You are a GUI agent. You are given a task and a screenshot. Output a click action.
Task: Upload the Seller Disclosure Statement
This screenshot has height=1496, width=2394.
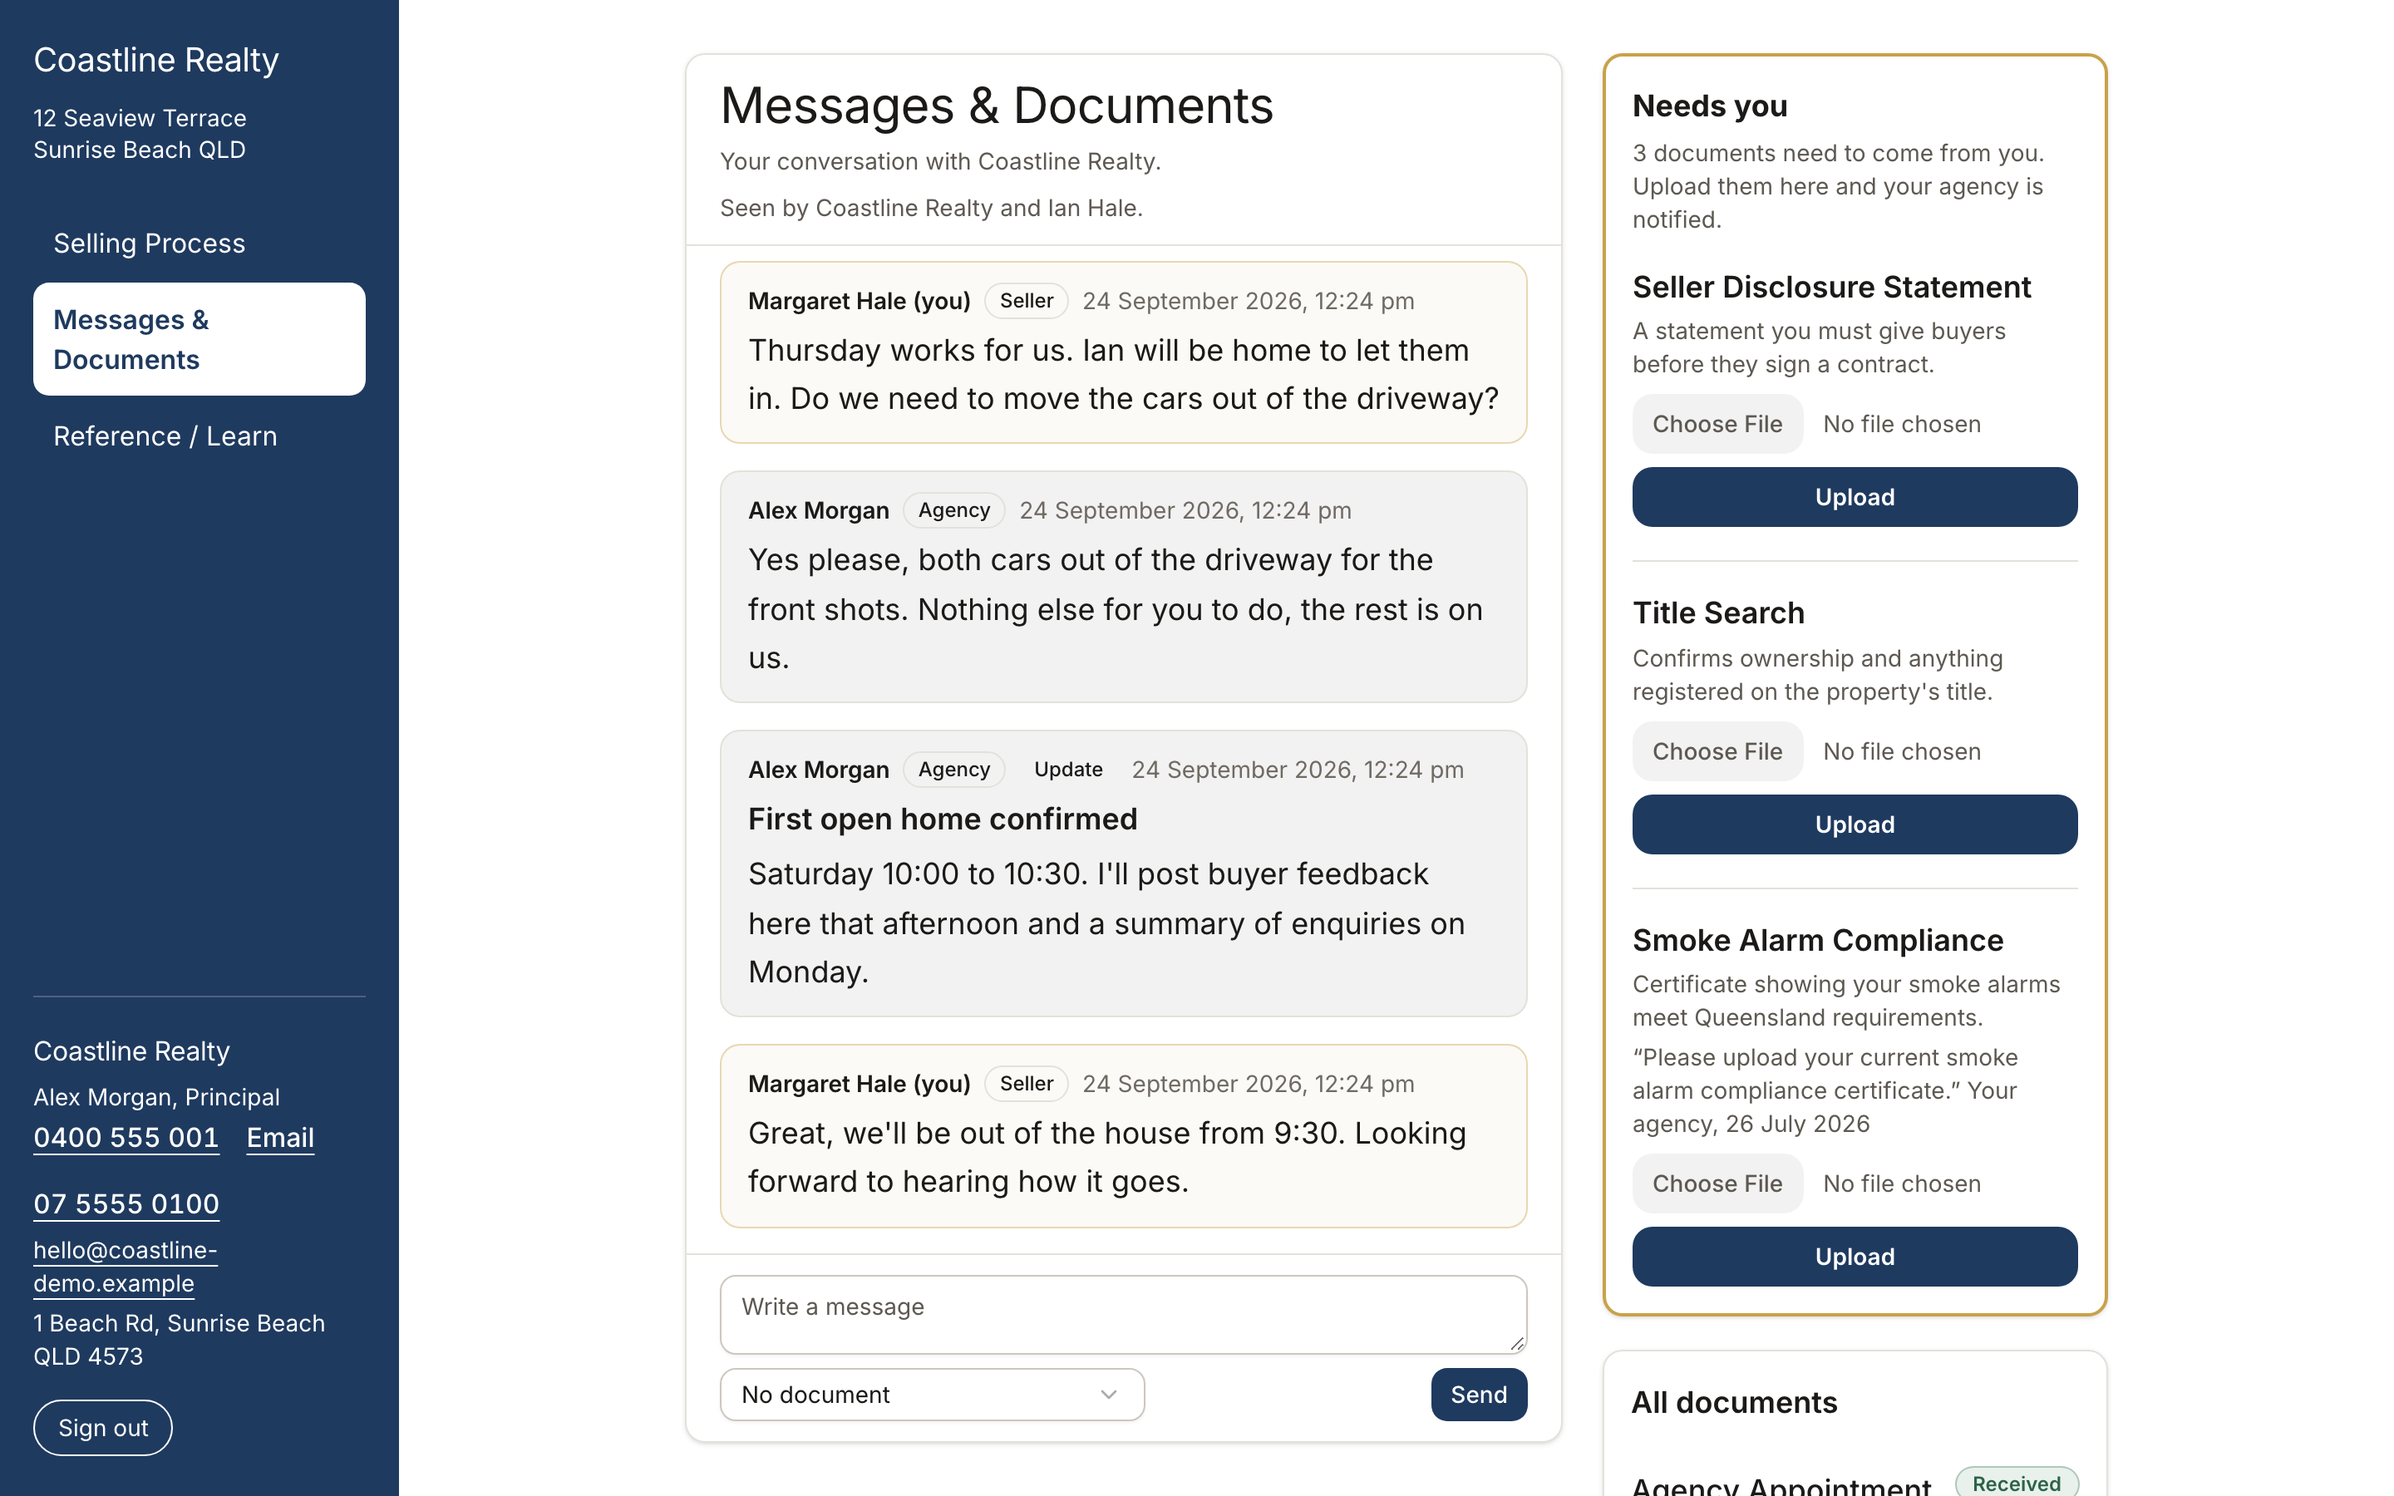point(1854,497)
